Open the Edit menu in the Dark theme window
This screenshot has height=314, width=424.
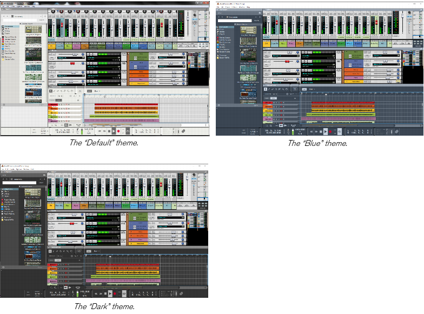8,169
